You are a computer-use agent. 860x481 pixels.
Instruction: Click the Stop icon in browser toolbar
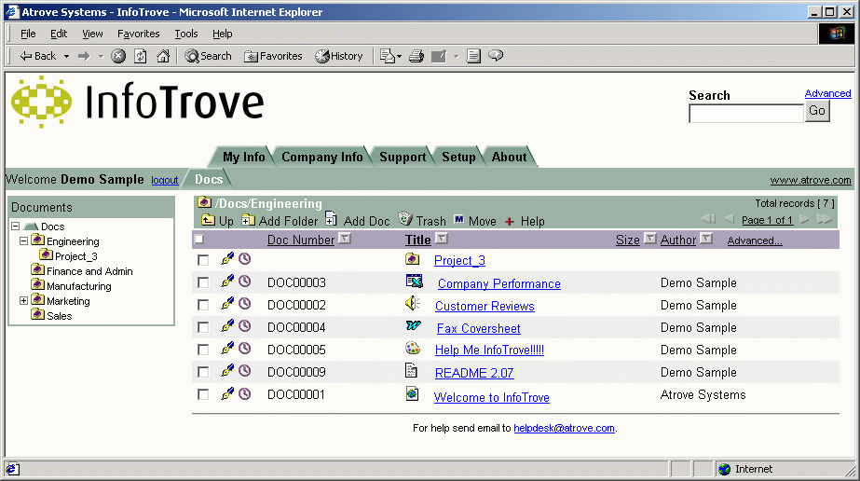(x=118, y=56)
